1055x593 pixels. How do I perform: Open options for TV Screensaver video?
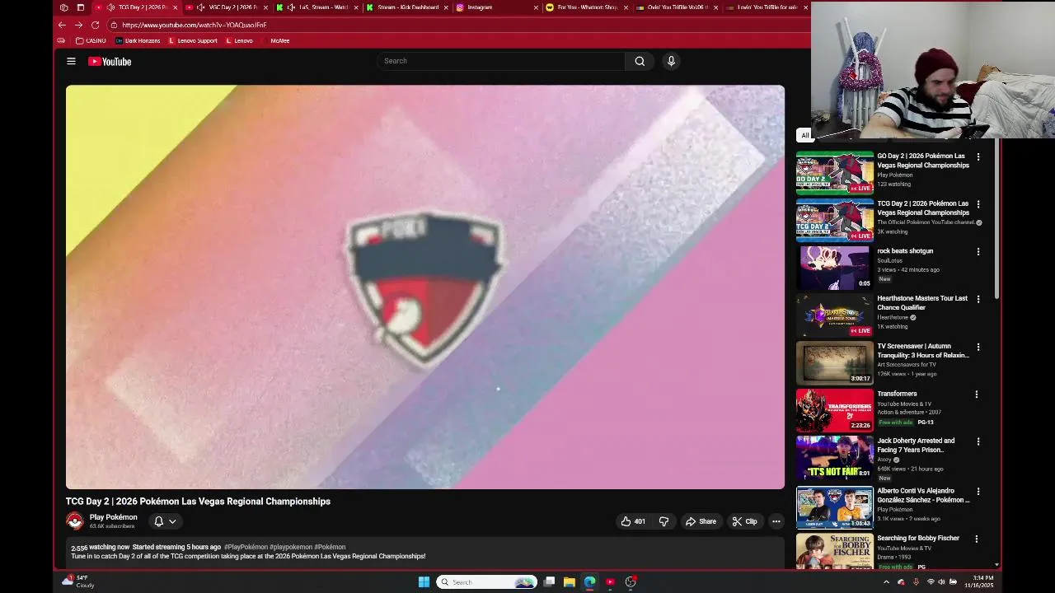click(978, 347)
